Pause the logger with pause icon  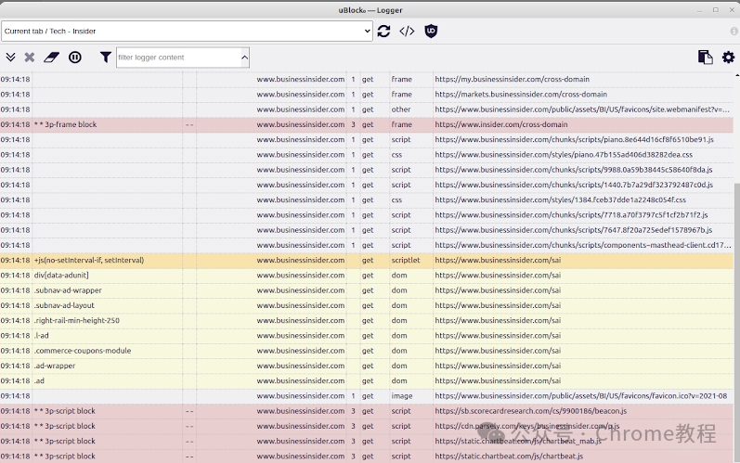[x=74, y=58]
